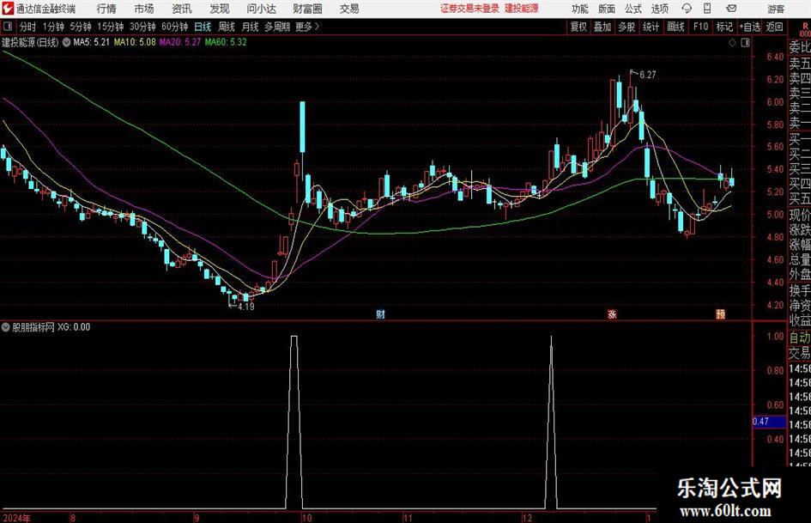Screen dimensions: 811x523
Task: Open the 选项 menu
Action: coord(659,9)
